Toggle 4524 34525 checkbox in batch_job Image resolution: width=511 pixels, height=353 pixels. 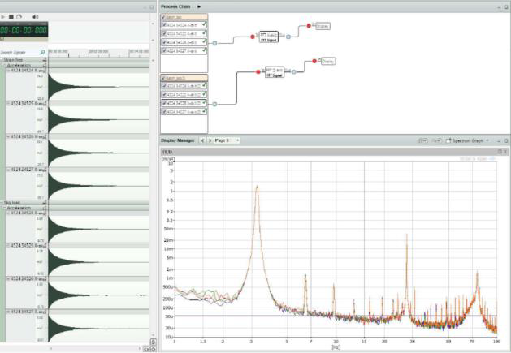pos(165,33)
